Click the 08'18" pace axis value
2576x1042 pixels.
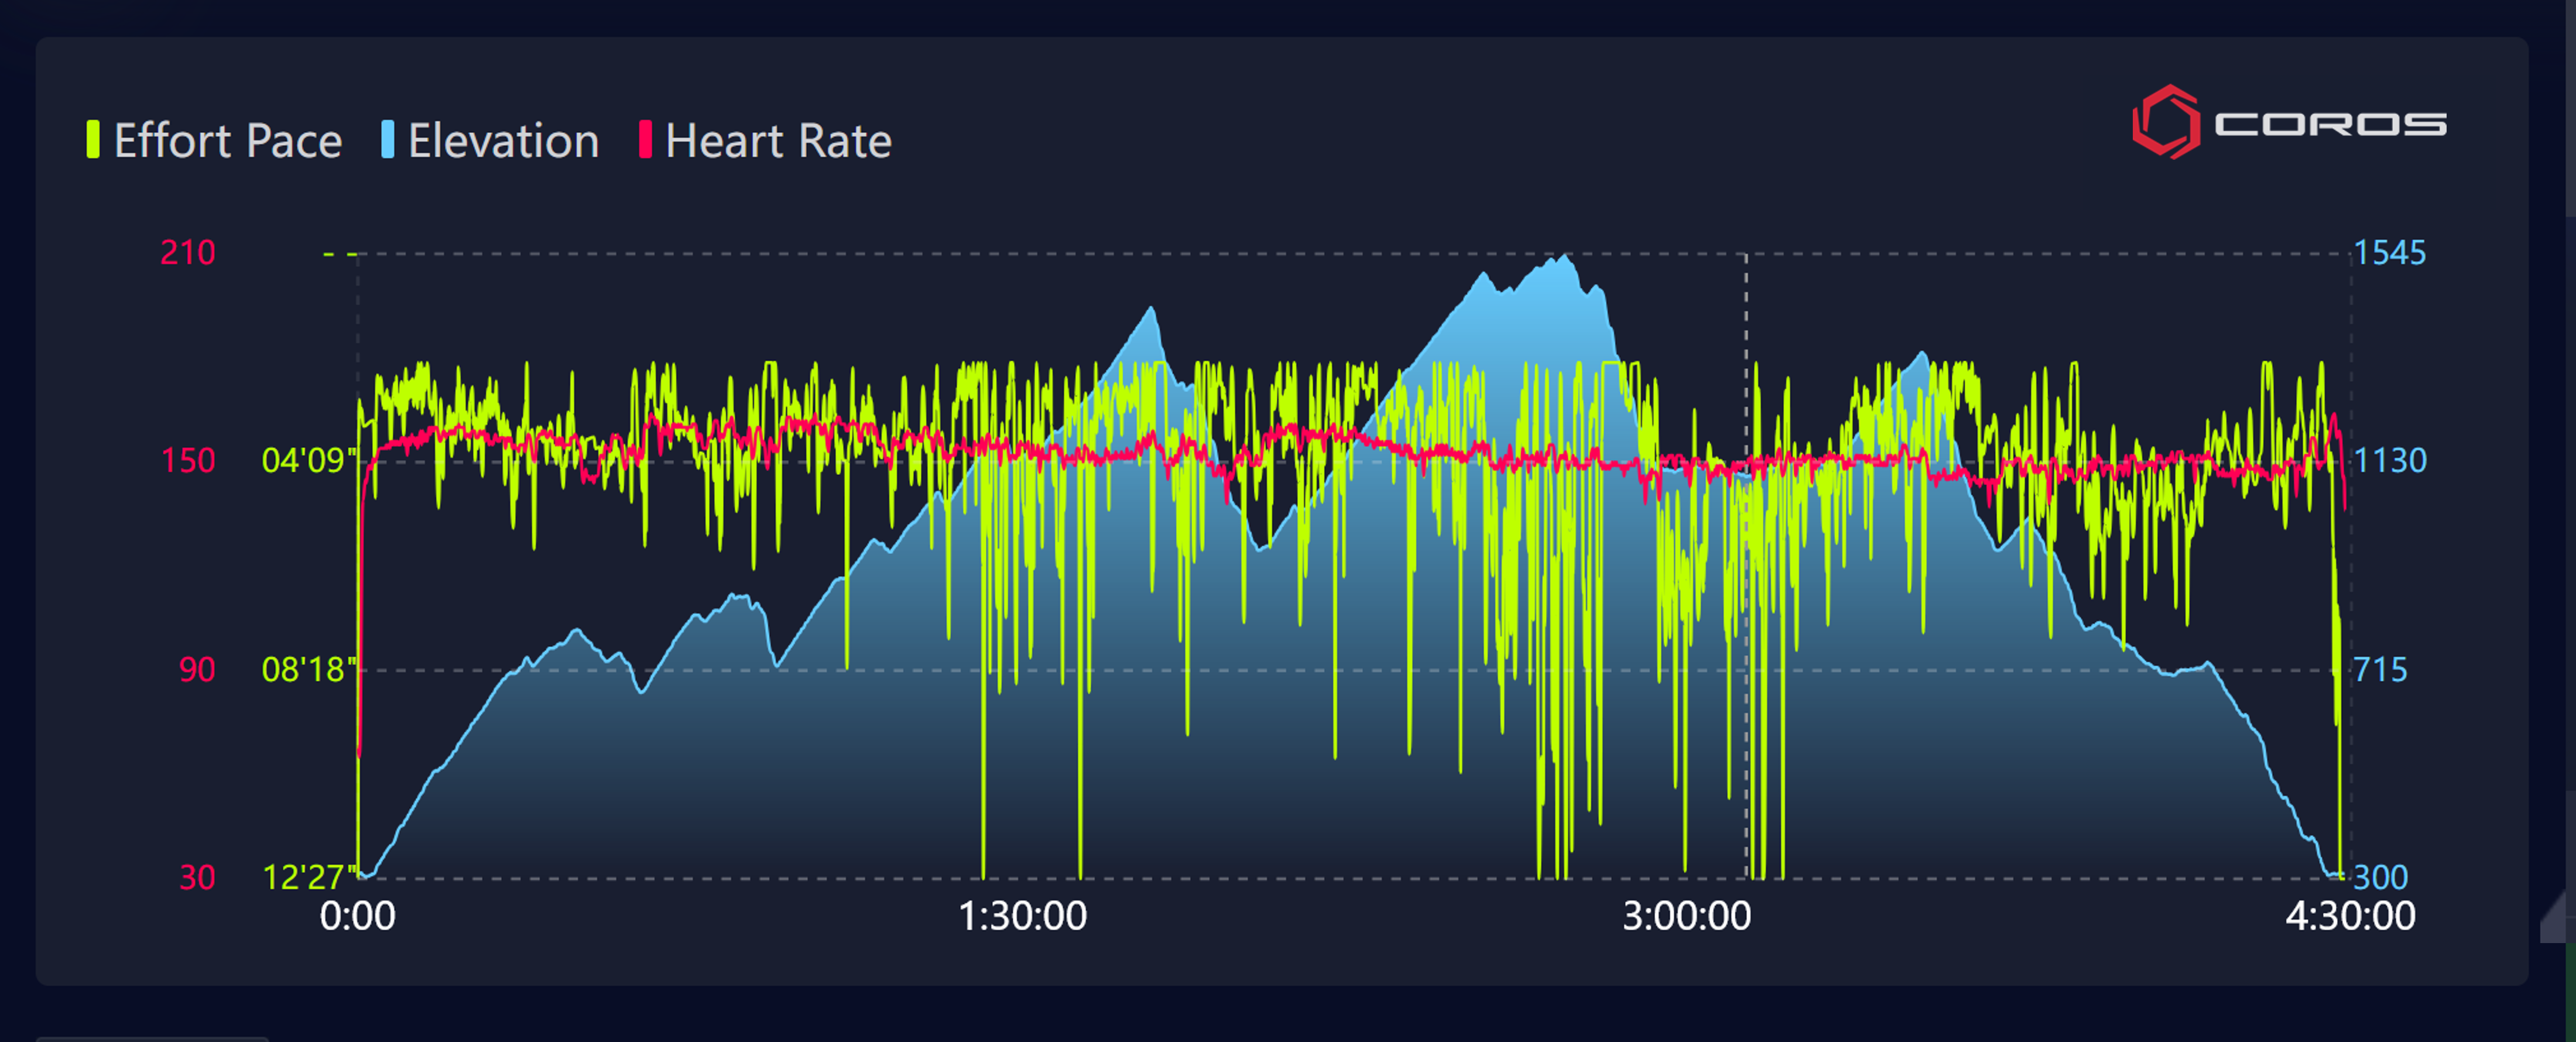pos(308,669)
